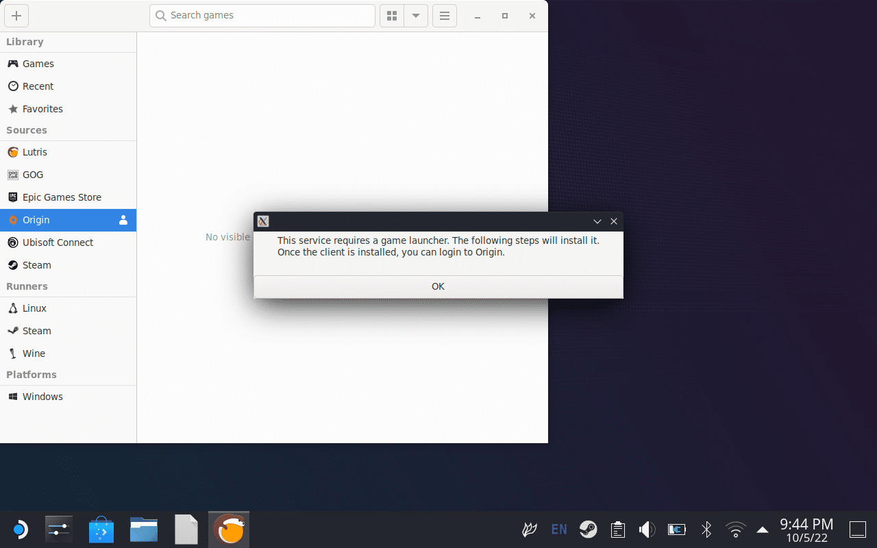This screenshot has height=548, width=877.
Task: Show Favorites in the sidebar
Action: click(68, 109)
